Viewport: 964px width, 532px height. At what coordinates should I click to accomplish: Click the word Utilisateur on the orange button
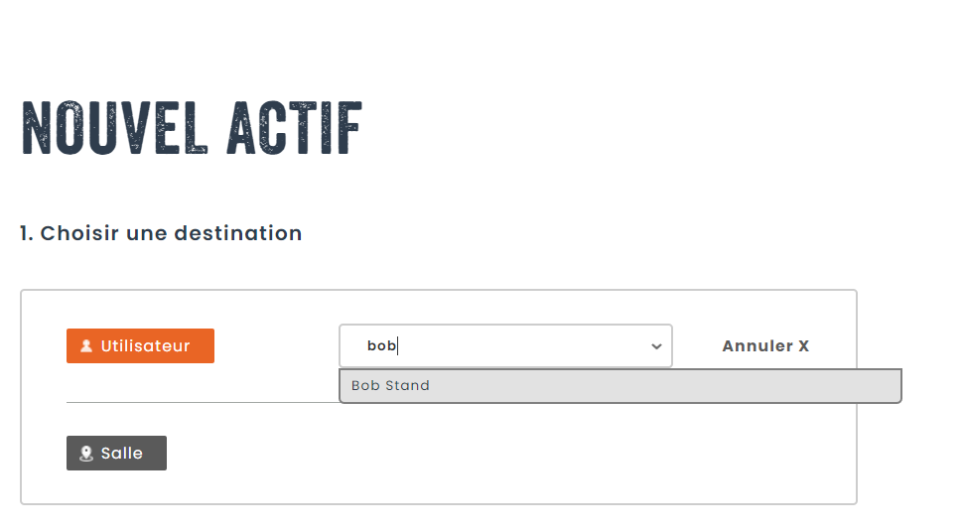[x=145, y=346]
